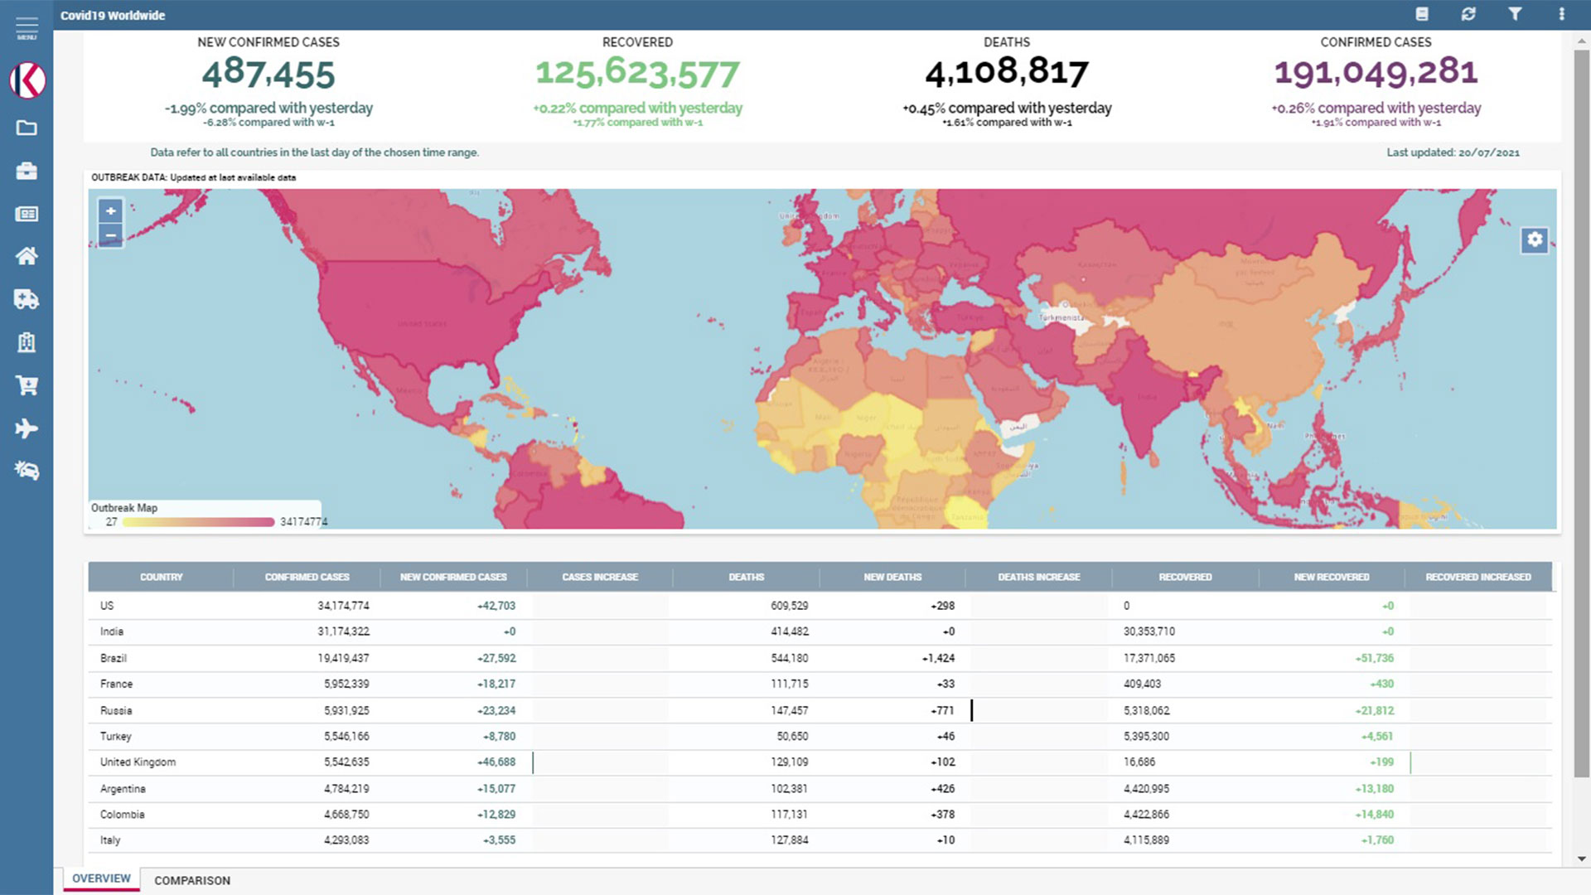Screen dimensions: 1591x895
Task: Sort by Cases Increase column header
Action: click(x=600, y=577)
